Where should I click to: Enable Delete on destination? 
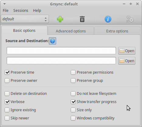pyautogui.click(x=7, y=94)
